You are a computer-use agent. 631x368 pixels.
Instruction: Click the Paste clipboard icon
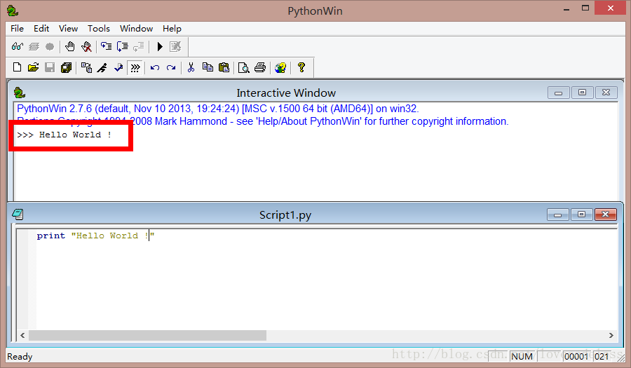(x=224, y=67)
